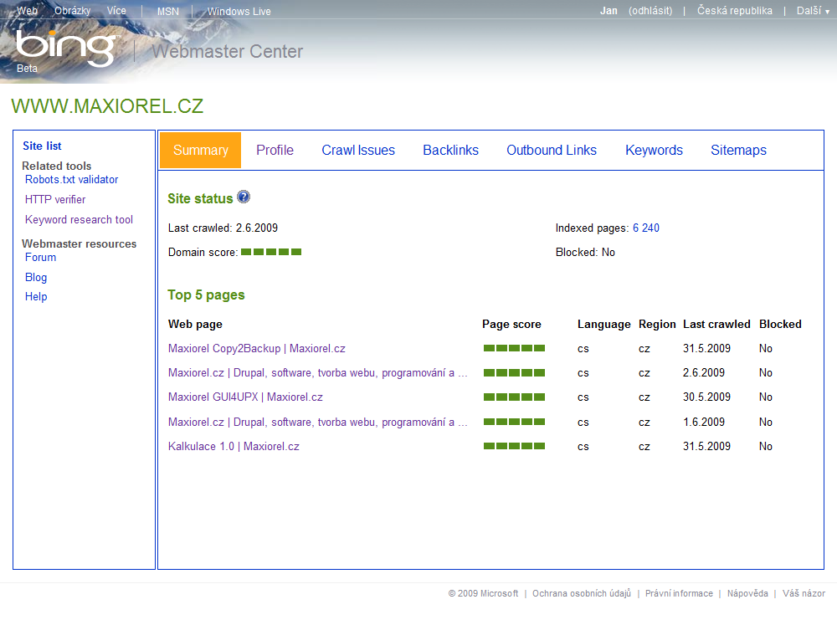Click the 30.5.2009 crawl date
837x625 pixels.
706,397
